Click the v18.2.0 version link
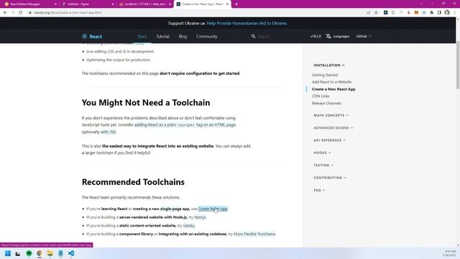 316,36
